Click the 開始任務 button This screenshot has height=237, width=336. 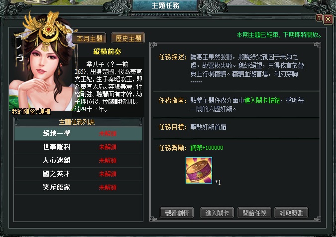[x=254, y=213]
